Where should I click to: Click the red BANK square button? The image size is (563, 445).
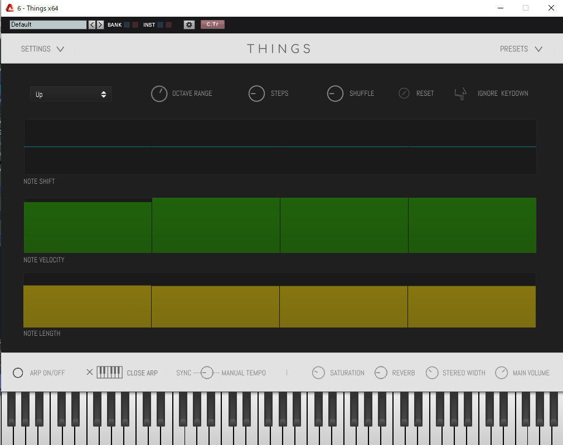click(x=135, y=25)
